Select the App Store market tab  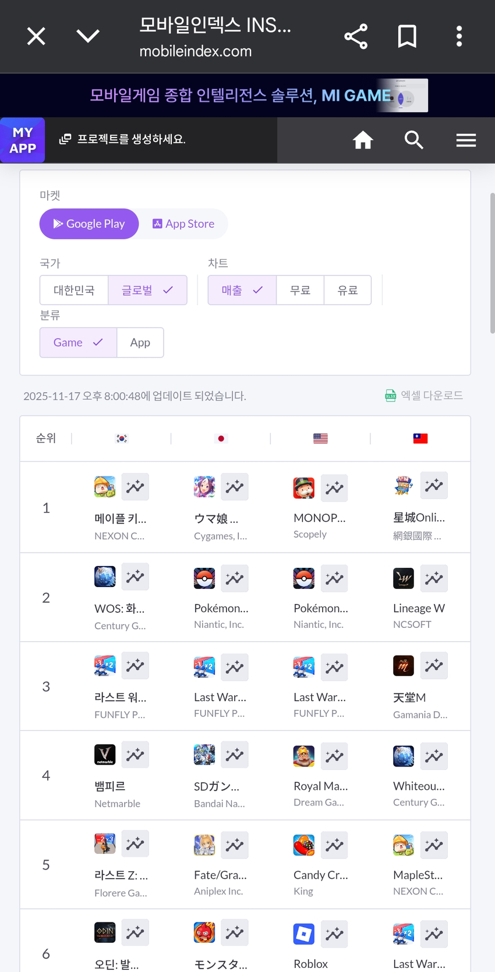[x=183, y=224]
